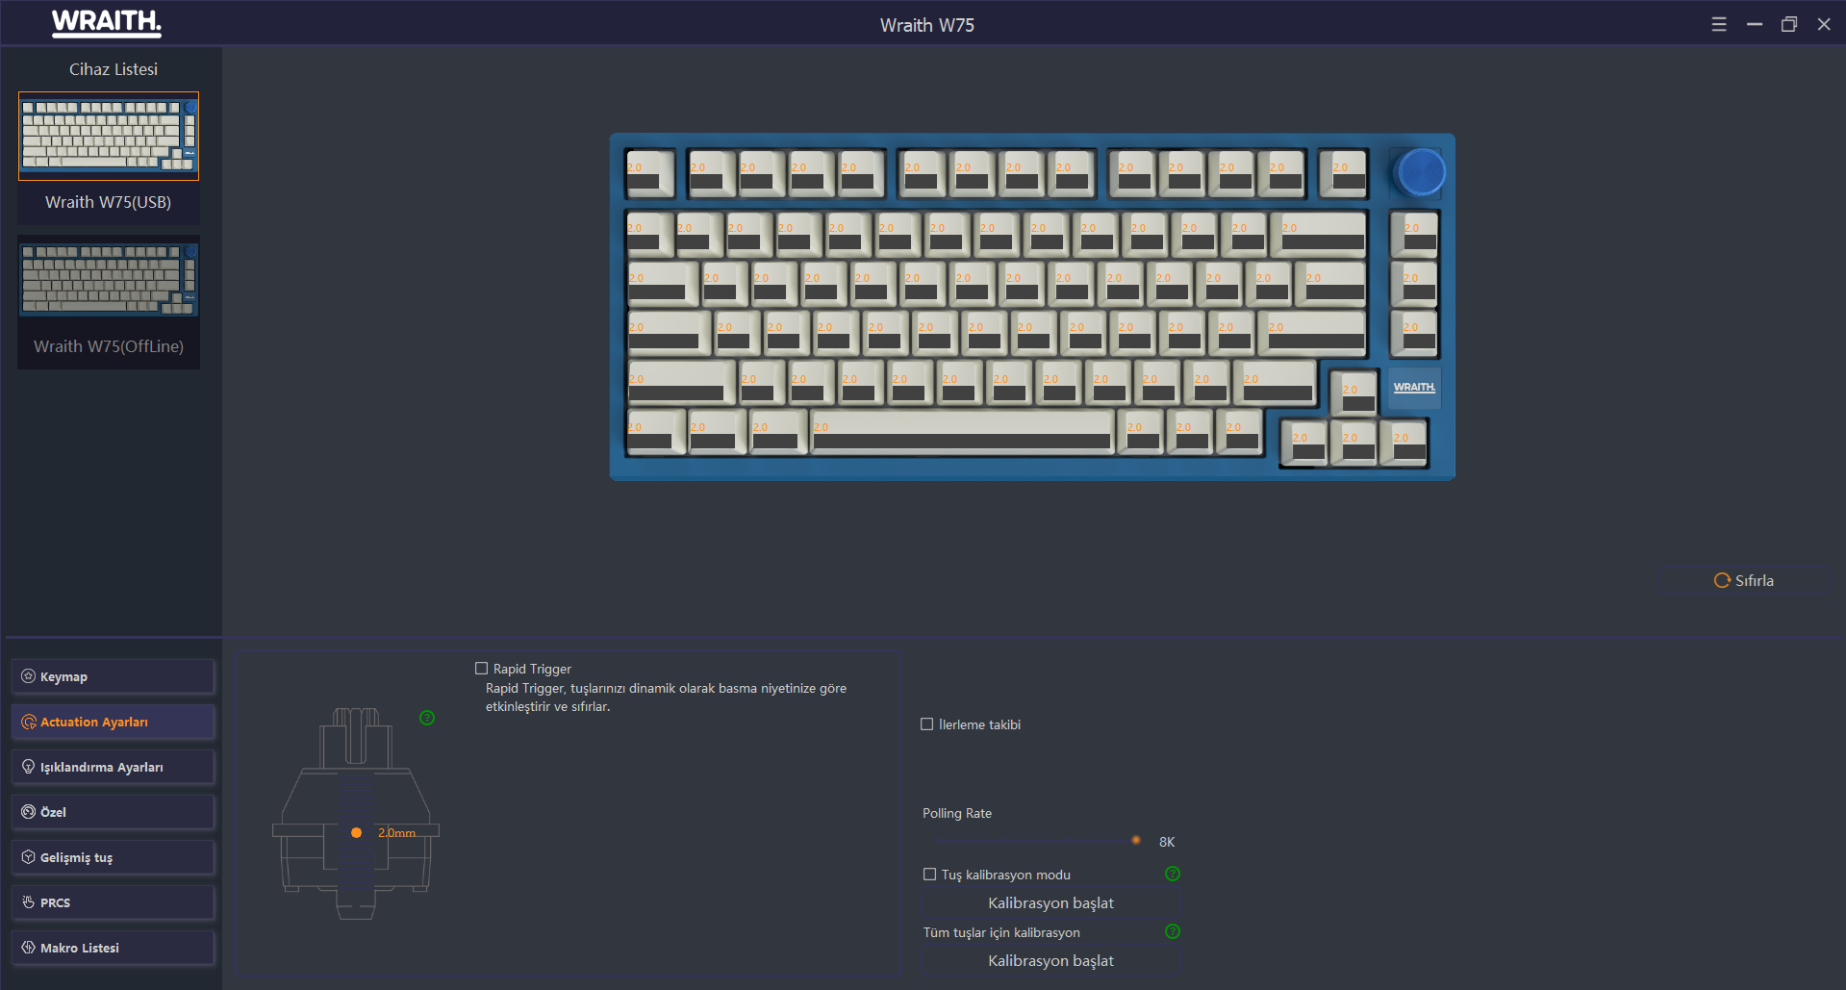
Task: Select the Wraith W75(OffLine) device thumbnail
Action: coord(109,279)
